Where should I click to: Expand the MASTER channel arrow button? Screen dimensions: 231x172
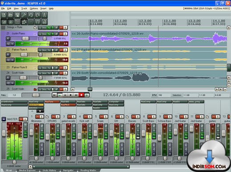click(x=4, y=119)
